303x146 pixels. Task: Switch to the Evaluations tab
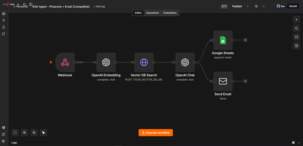[170, 13]
